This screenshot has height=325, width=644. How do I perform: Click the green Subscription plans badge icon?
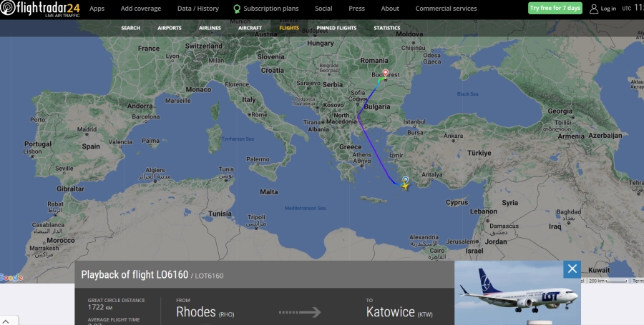point(237,9)
